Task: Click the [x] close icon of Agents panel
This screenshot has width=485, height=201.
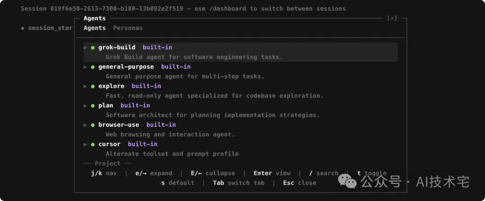Action: click(392, 18)
